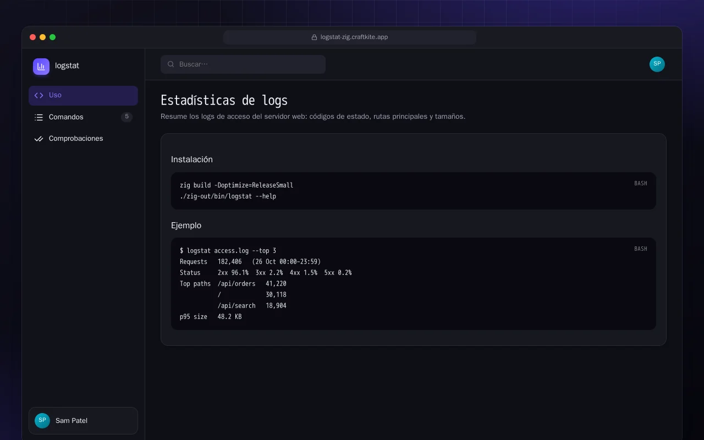
Task: Click the SP avatar in Sam Patel card
Action: coord(42,421)
